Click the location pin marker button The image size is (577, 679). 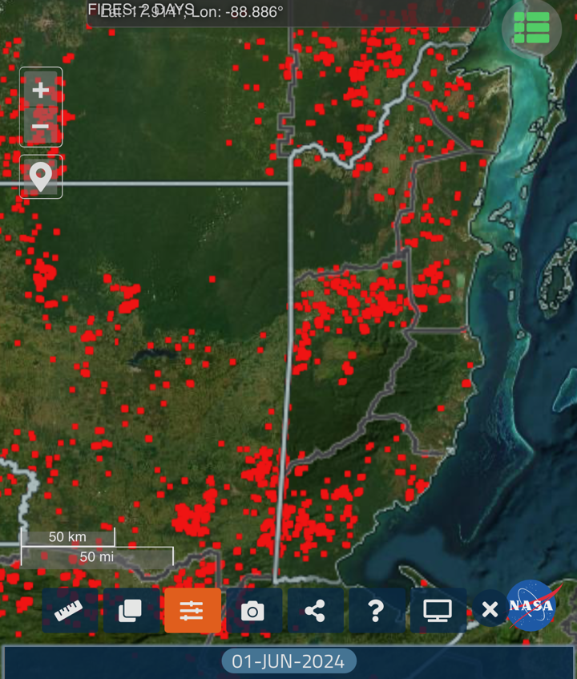tap(41, 176)
